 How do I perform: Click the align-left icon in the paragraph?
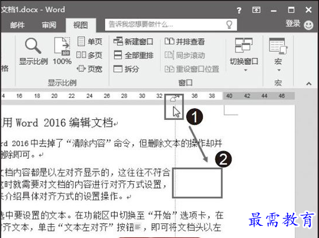click(137, 226)
